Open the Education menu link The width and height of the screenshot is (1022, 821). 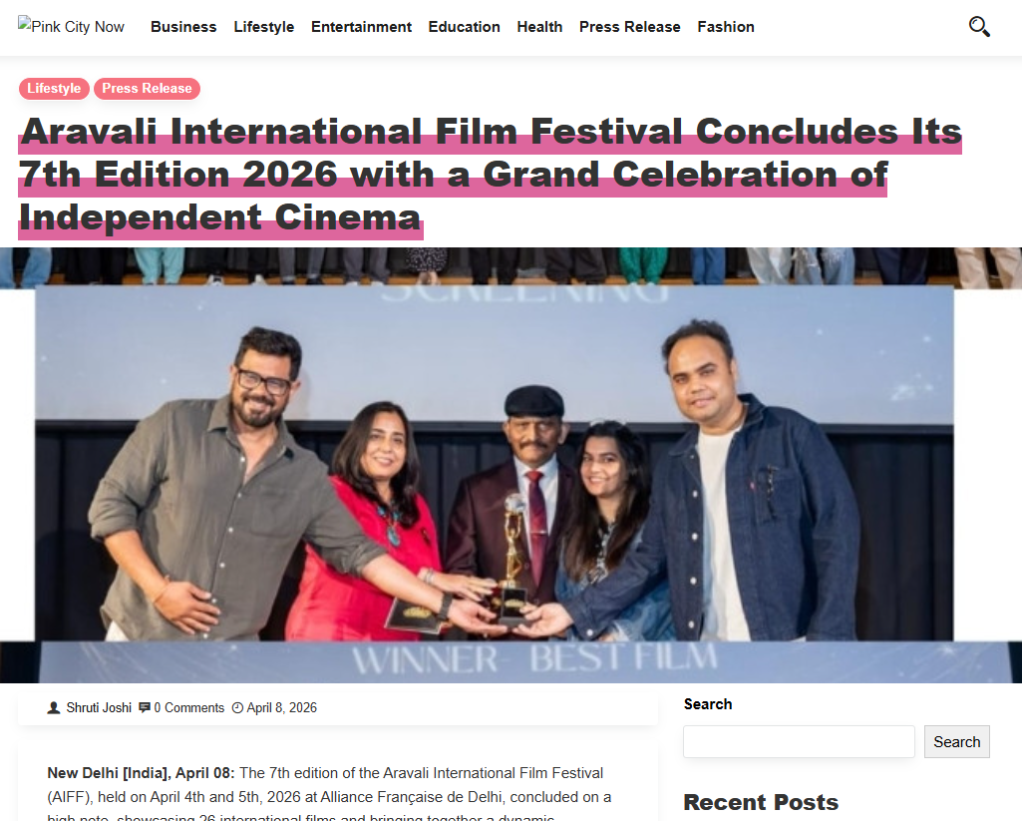click(x=464, y=27)
